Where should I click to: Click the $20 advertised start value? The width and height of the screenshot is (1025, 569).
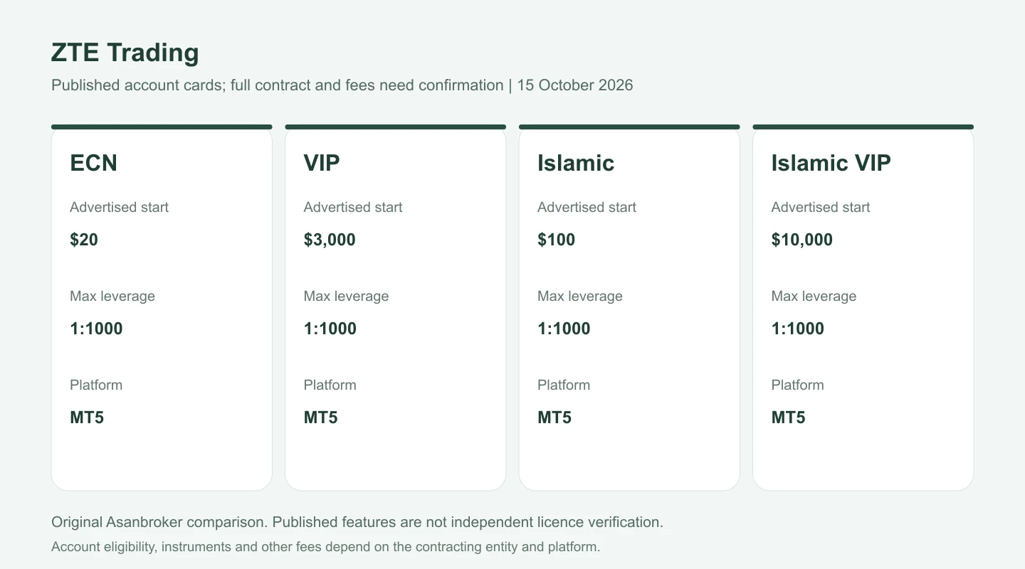pos(84,240)
